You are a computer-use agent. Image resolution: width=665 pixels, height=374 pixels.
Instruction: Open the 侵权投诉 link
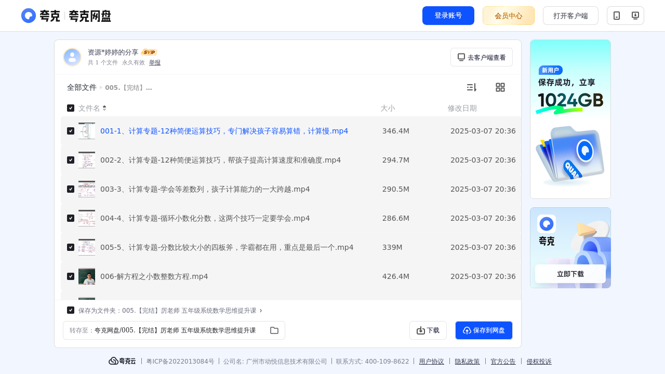pyautogui.click(x=539, y=362)
